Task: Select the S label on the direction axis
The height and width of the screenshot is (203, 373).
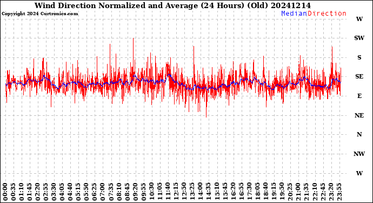Action: (x=359, y=57)
